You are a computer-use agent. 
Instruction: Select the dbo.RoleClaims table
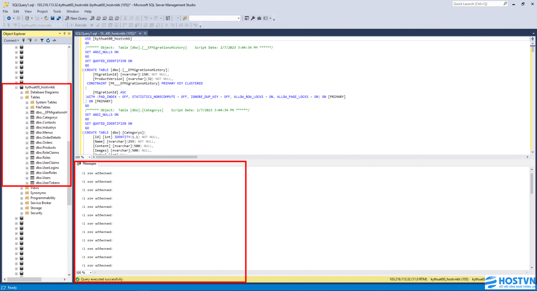tap(47, 153)
